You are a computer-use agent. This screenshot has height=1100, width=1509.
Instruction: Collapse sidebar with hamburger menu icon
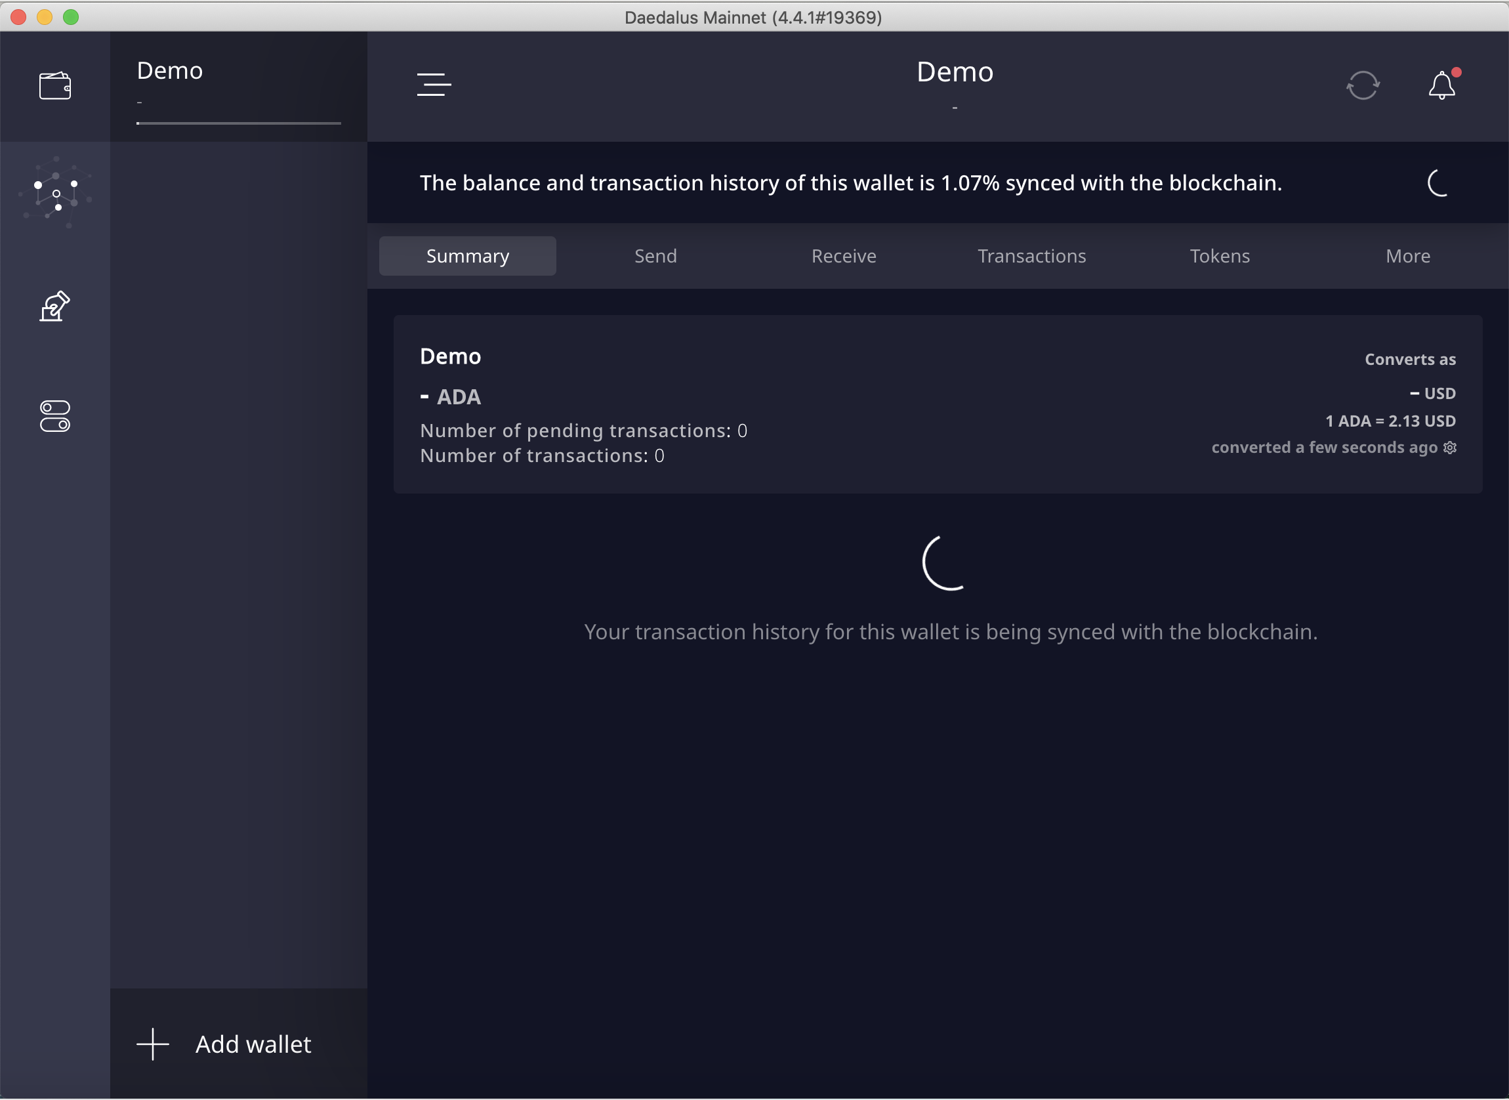click(434, 85)
